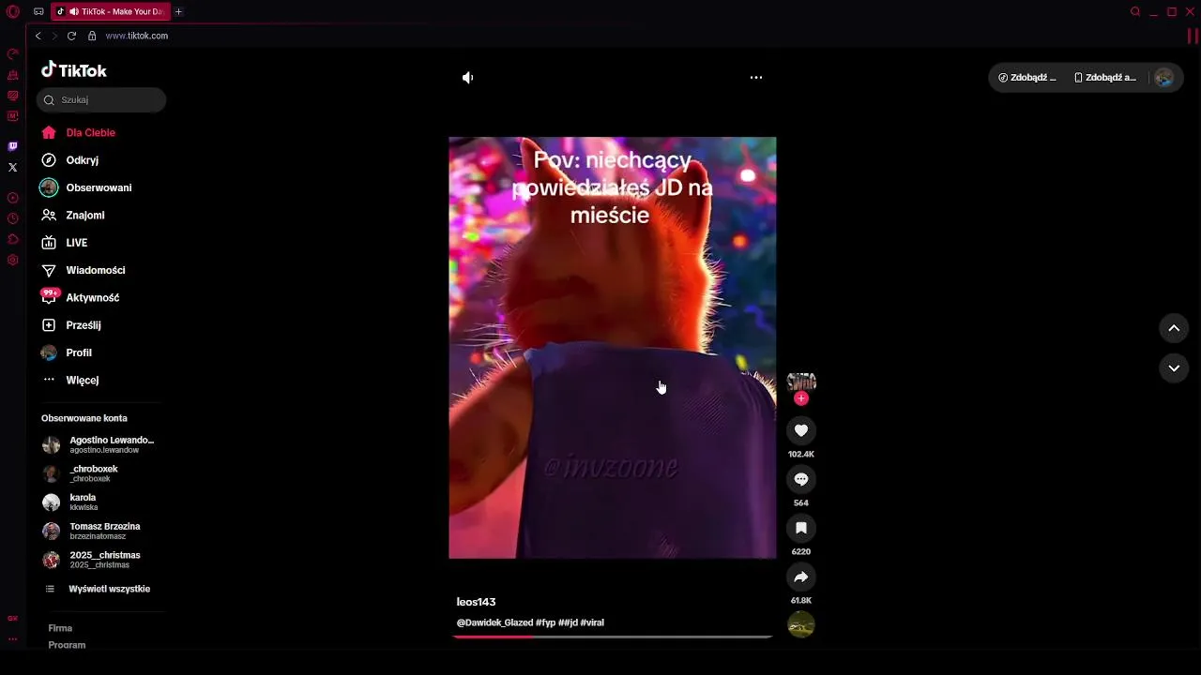Click the TikTok logo

[74, 70]
